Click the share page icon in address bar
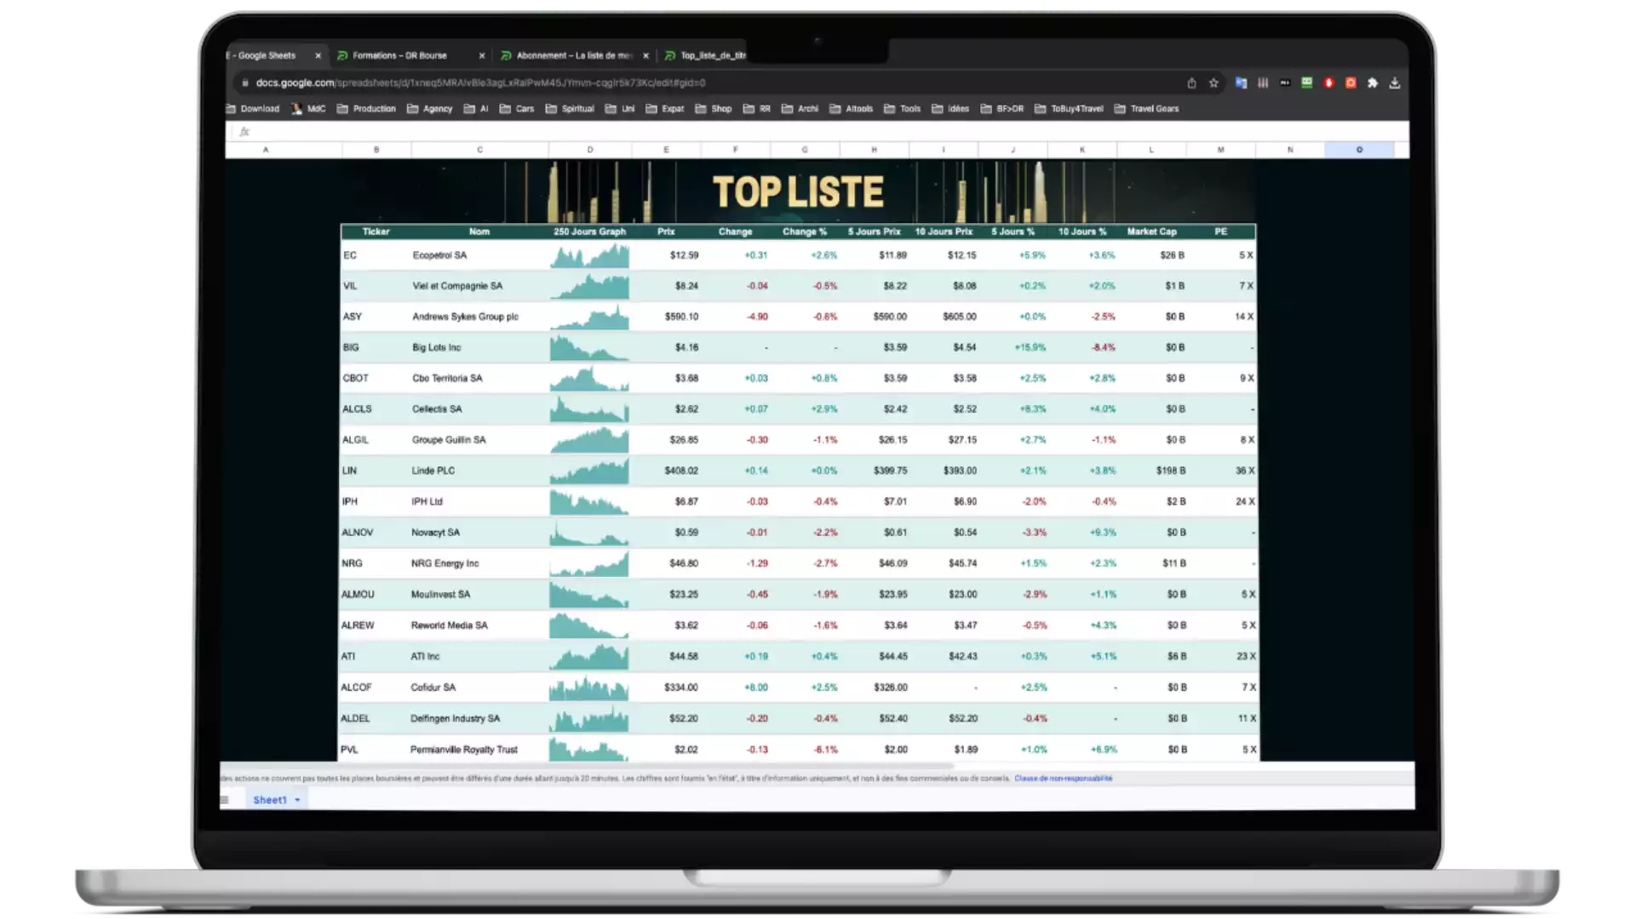This screenshot has height=919, width=1635. 1191,83
